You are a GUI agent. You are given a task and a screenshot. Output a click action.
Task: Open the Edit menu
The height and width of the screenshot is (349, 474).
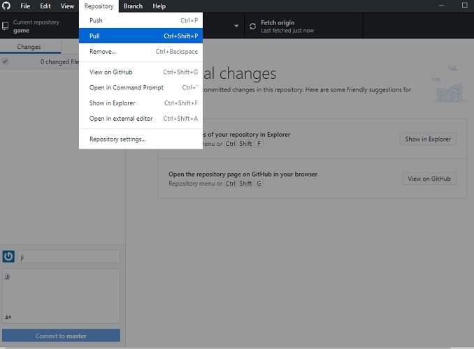click(45, 6)
